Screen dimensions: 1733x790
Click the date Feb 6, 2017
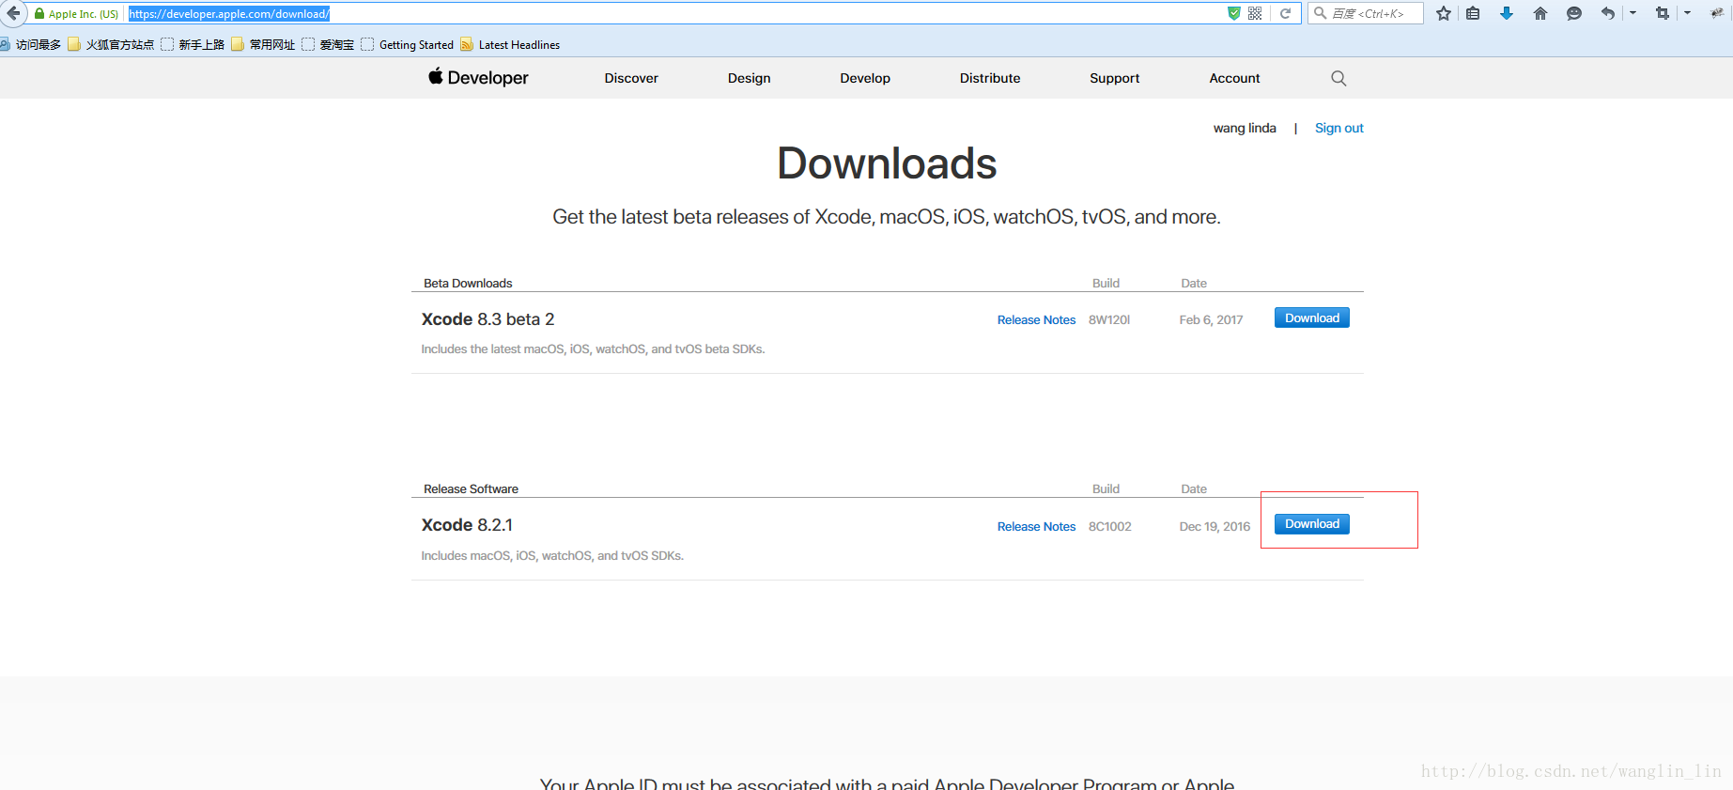click(x=1211, y=320)
